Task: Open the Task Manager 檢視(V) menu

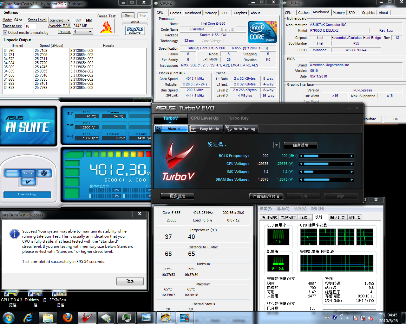Action: 300,209
